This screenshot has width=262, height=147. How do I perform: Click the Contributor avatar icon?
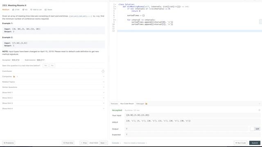pos(103,71)
